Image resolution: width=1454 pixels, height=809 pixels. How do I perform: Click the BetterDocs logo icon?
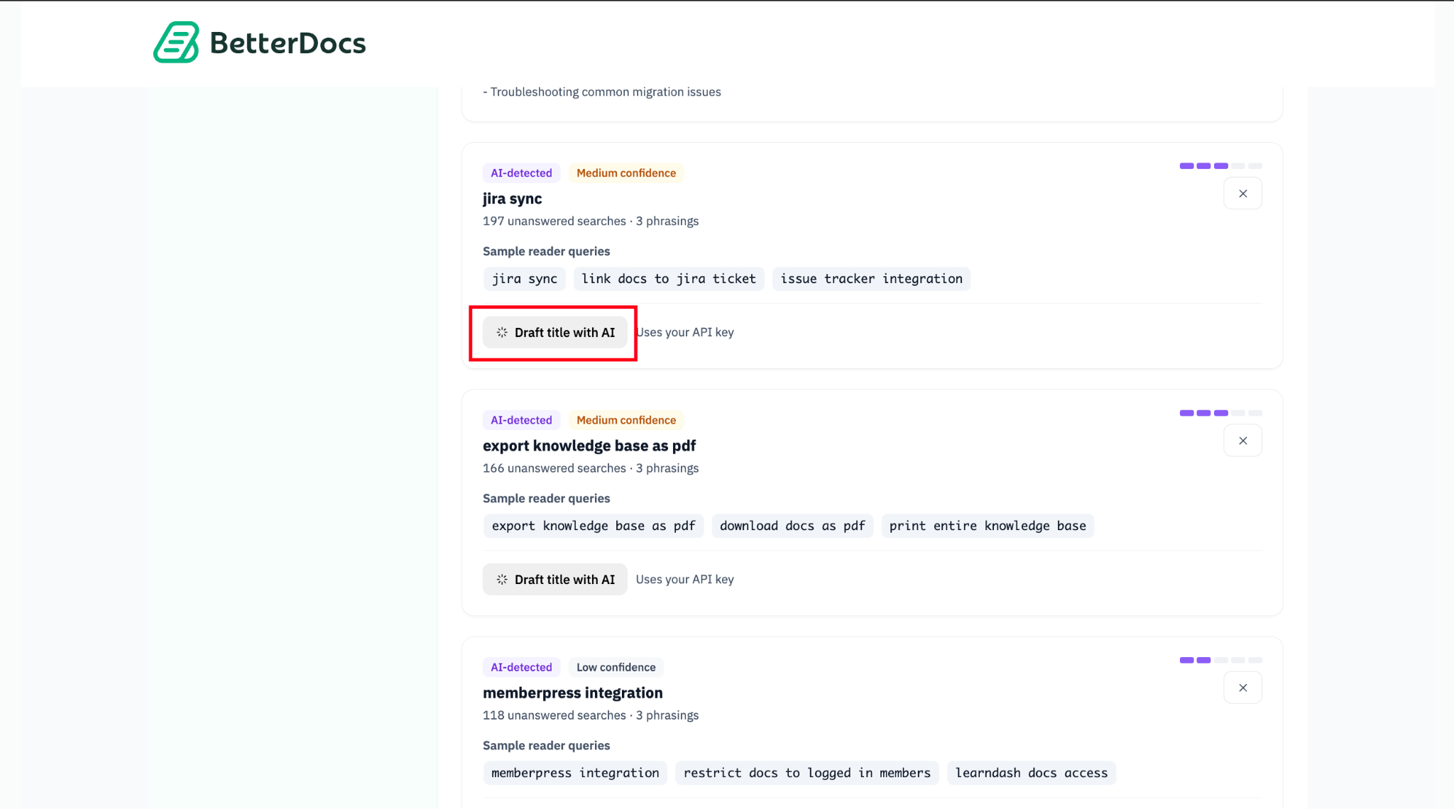click(x=176, y=43)
